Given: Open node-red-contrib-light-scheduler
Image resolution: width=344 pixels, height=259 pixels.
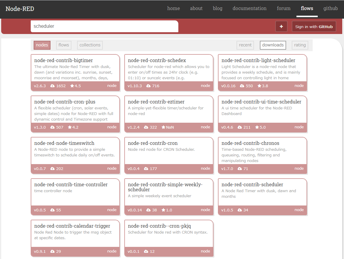Looking at the screenshot, I should click(x=258, y=60).
